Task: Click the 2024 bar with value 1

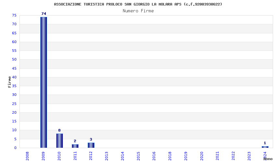Action: coord(265,147)
